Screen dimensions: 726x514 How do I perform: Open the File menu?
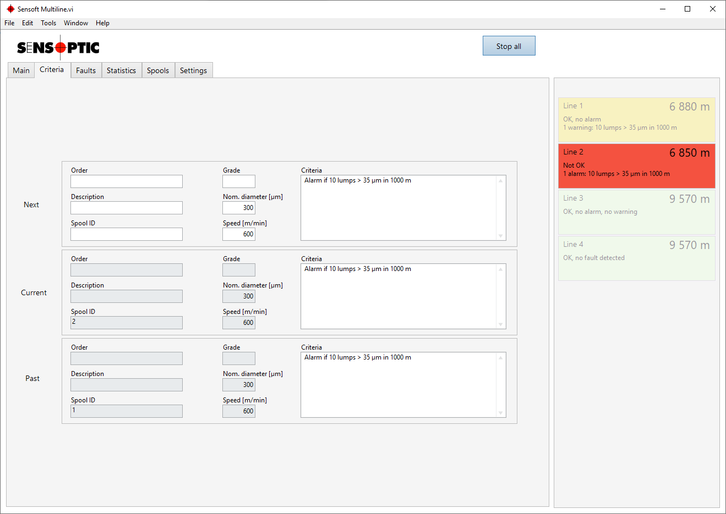pyautogui.click(x=9, y=23)
